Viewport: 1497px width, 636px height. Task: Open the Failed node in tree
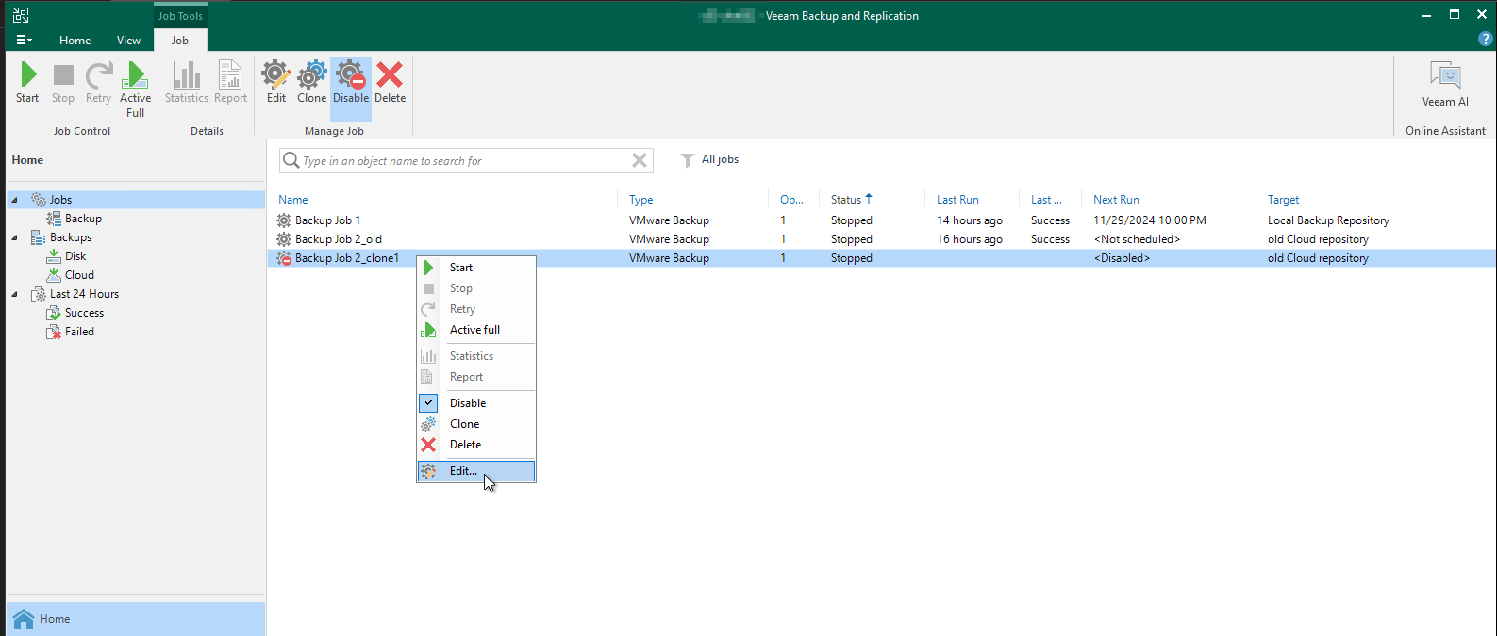point(79,332)
